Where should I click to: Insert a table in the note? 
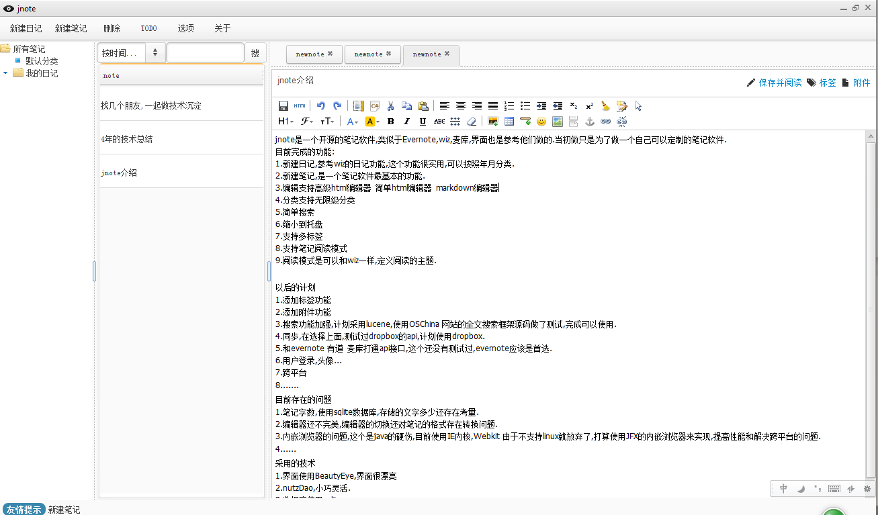(x=509, y=122)
